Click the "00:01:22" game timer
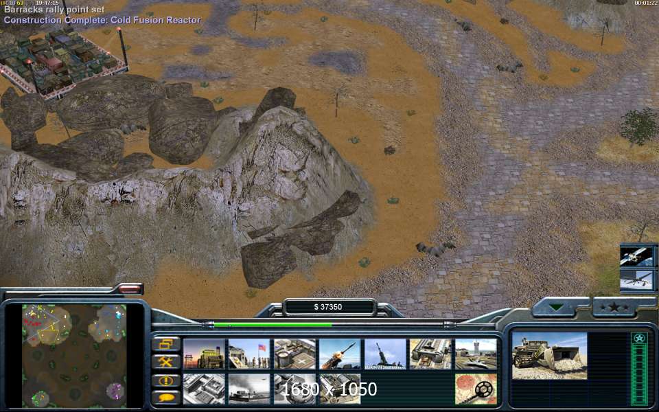This screenshot has height=412, width=659. [645, 3]
